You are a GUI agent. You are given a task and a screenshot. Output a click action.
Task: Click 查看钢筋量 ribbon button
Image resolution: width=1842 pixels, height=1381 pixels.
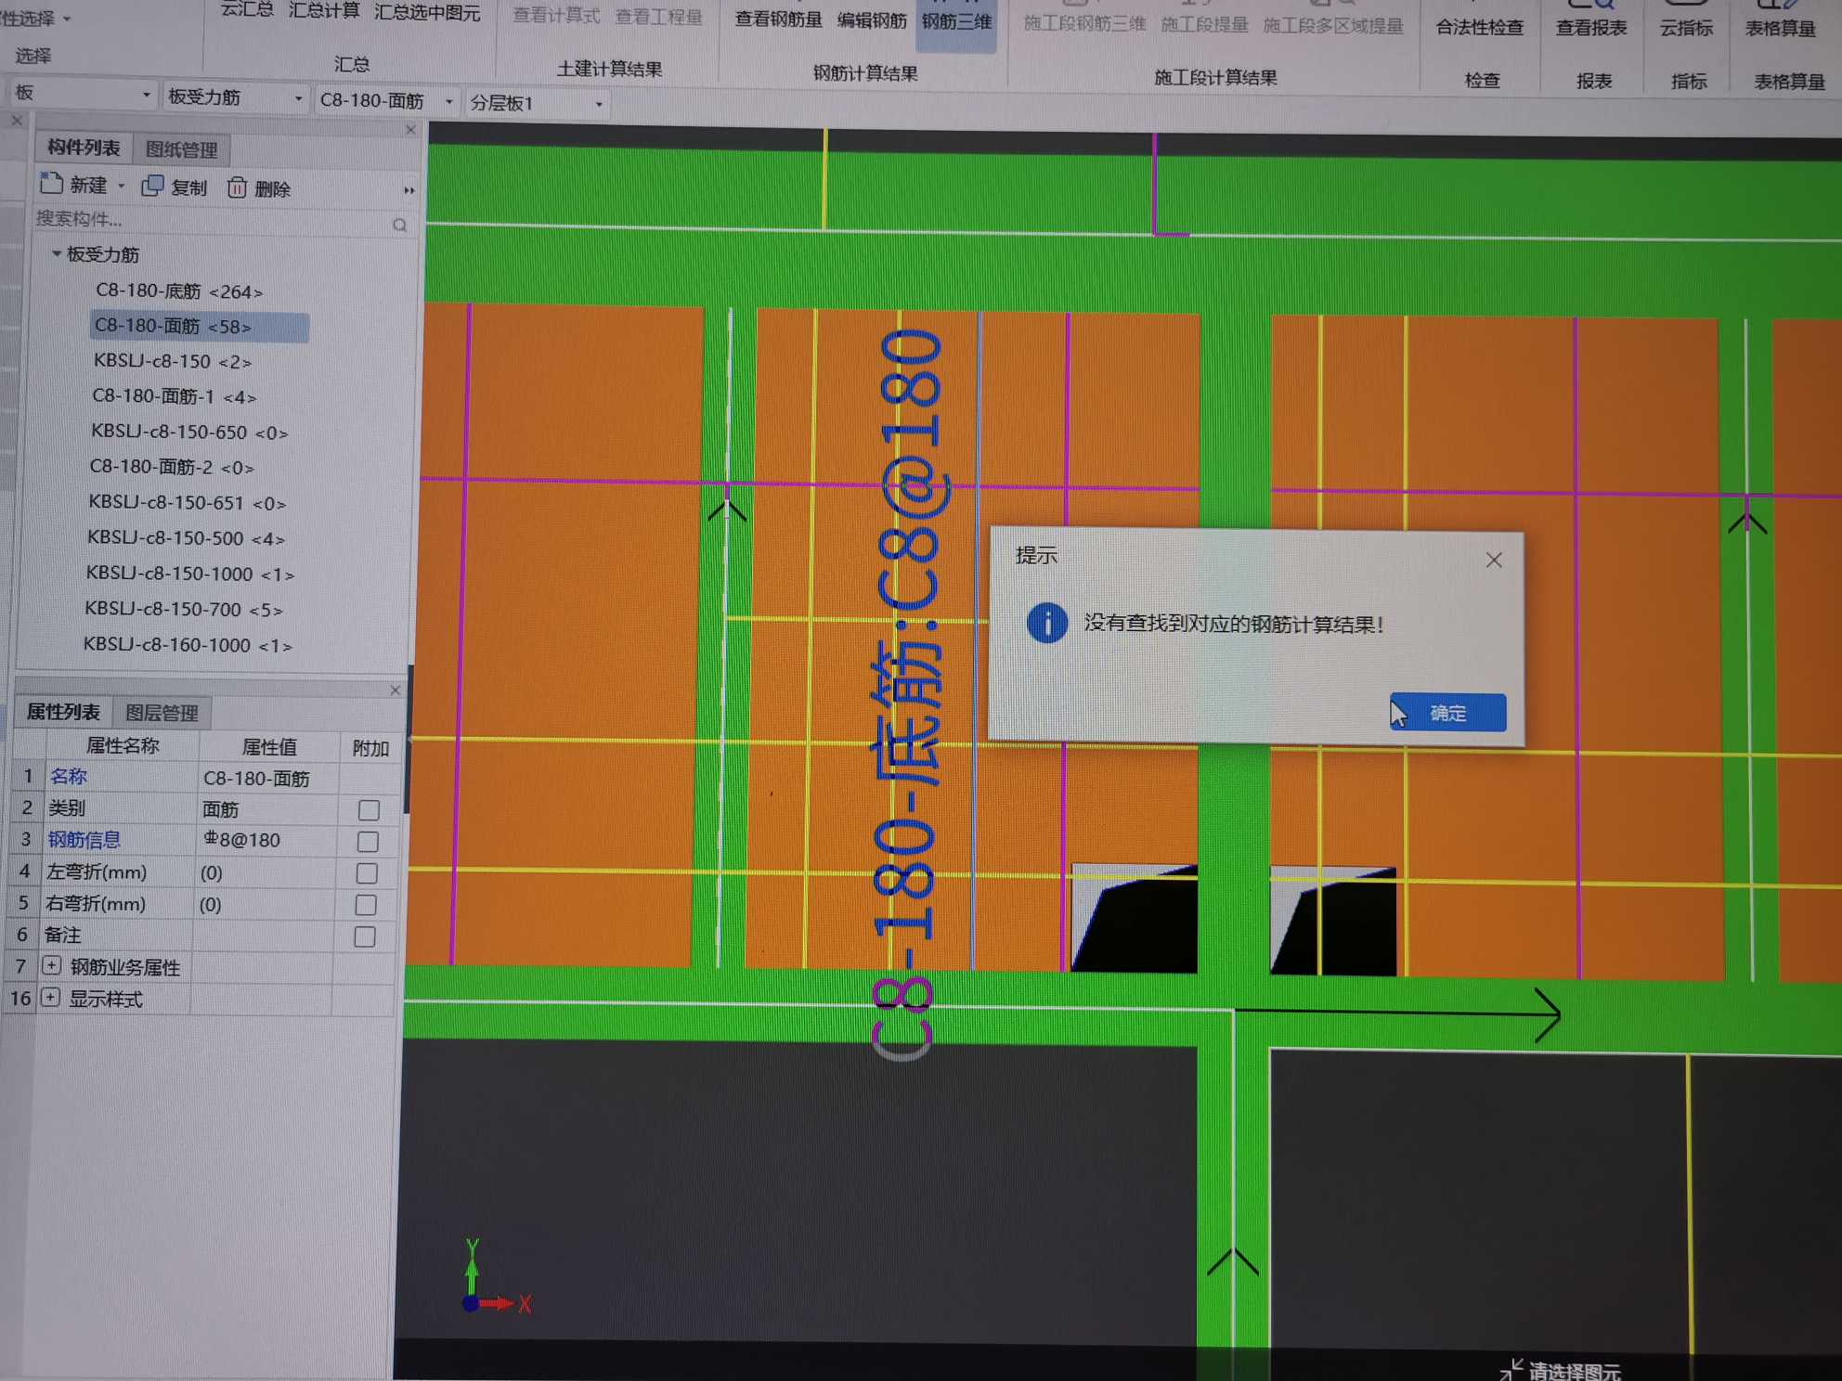[x=778, y=19]
